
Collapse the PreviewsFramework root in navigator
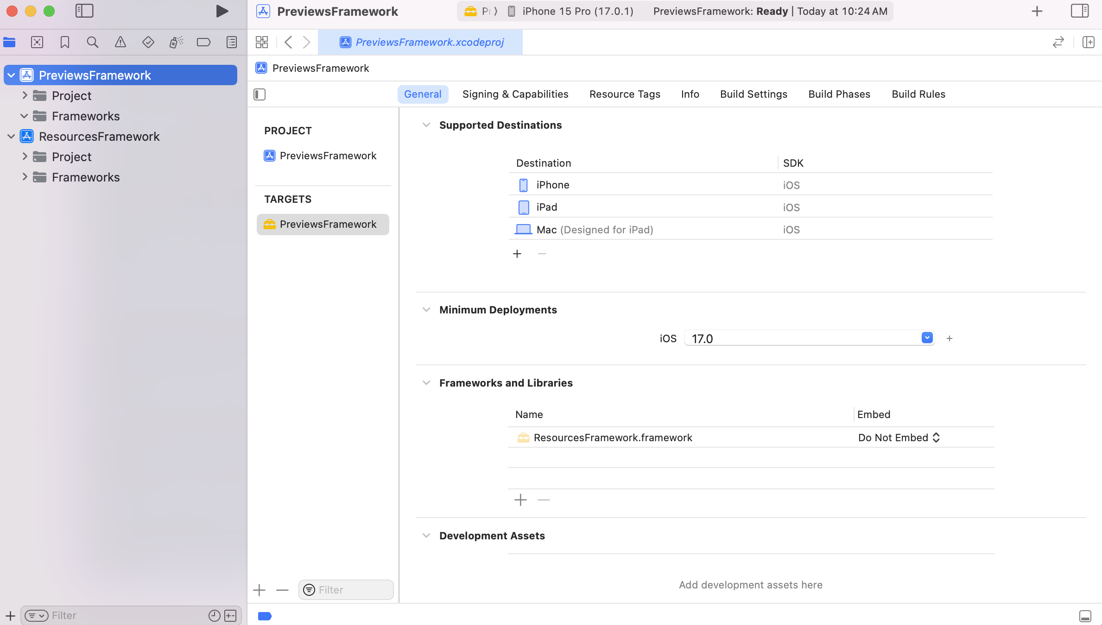click(11, 75)
